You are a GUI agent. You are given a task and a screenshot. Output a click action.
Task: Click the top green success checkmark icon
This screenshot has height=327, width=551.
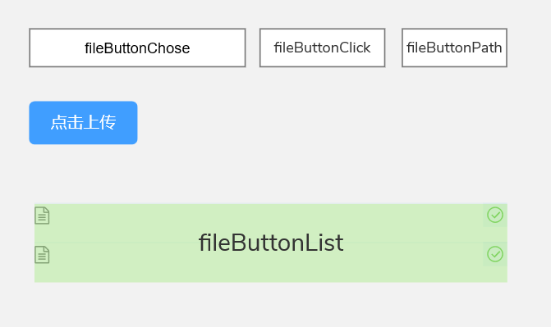[x=495, y=215]
